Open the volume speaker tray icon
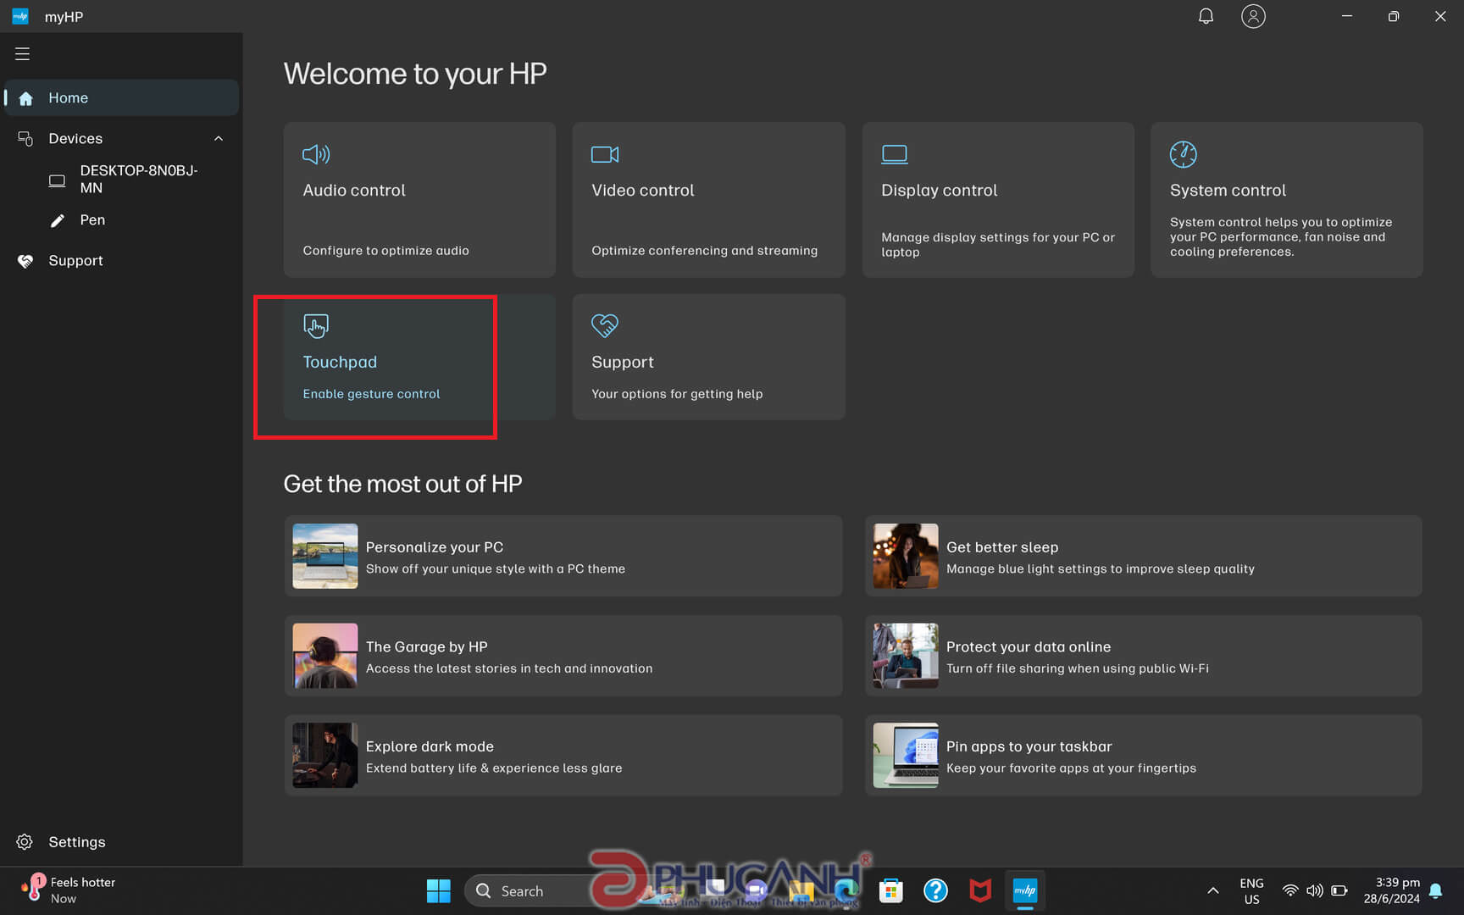Screen dimensions: 1464x915 click(1314, 890)
